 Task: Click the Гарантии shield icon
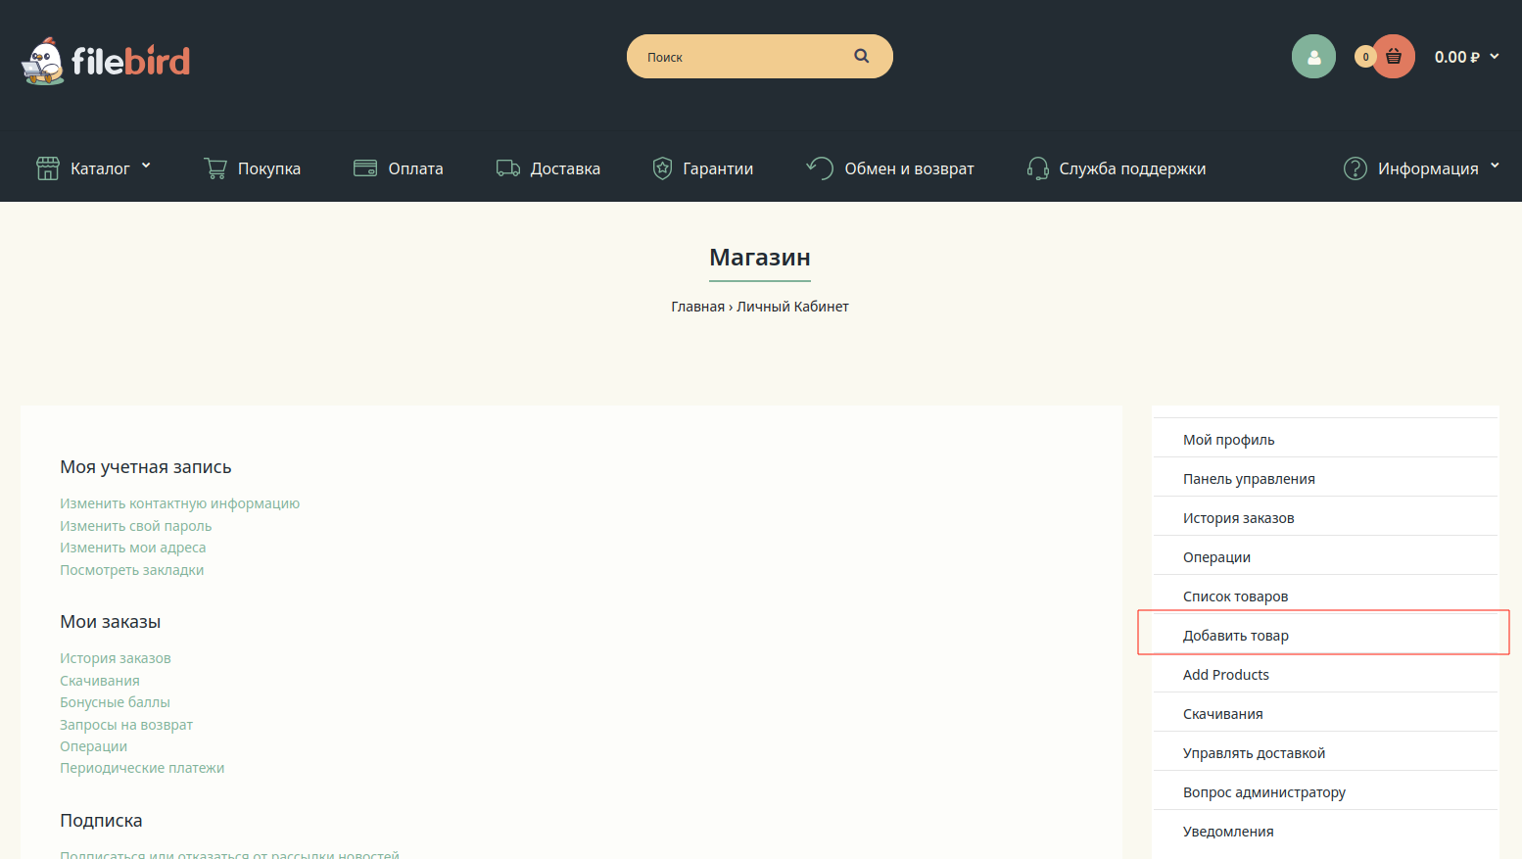coord(662,168)
